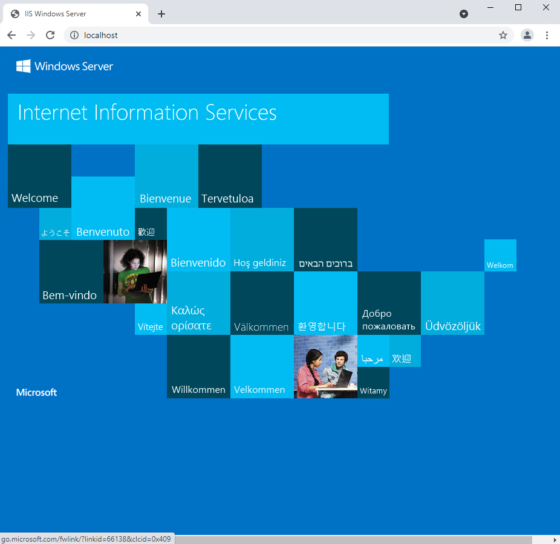560x544 pixels.
Task: Click the Welkom tile
Action: pyautogui.click(x=500, y=255)
